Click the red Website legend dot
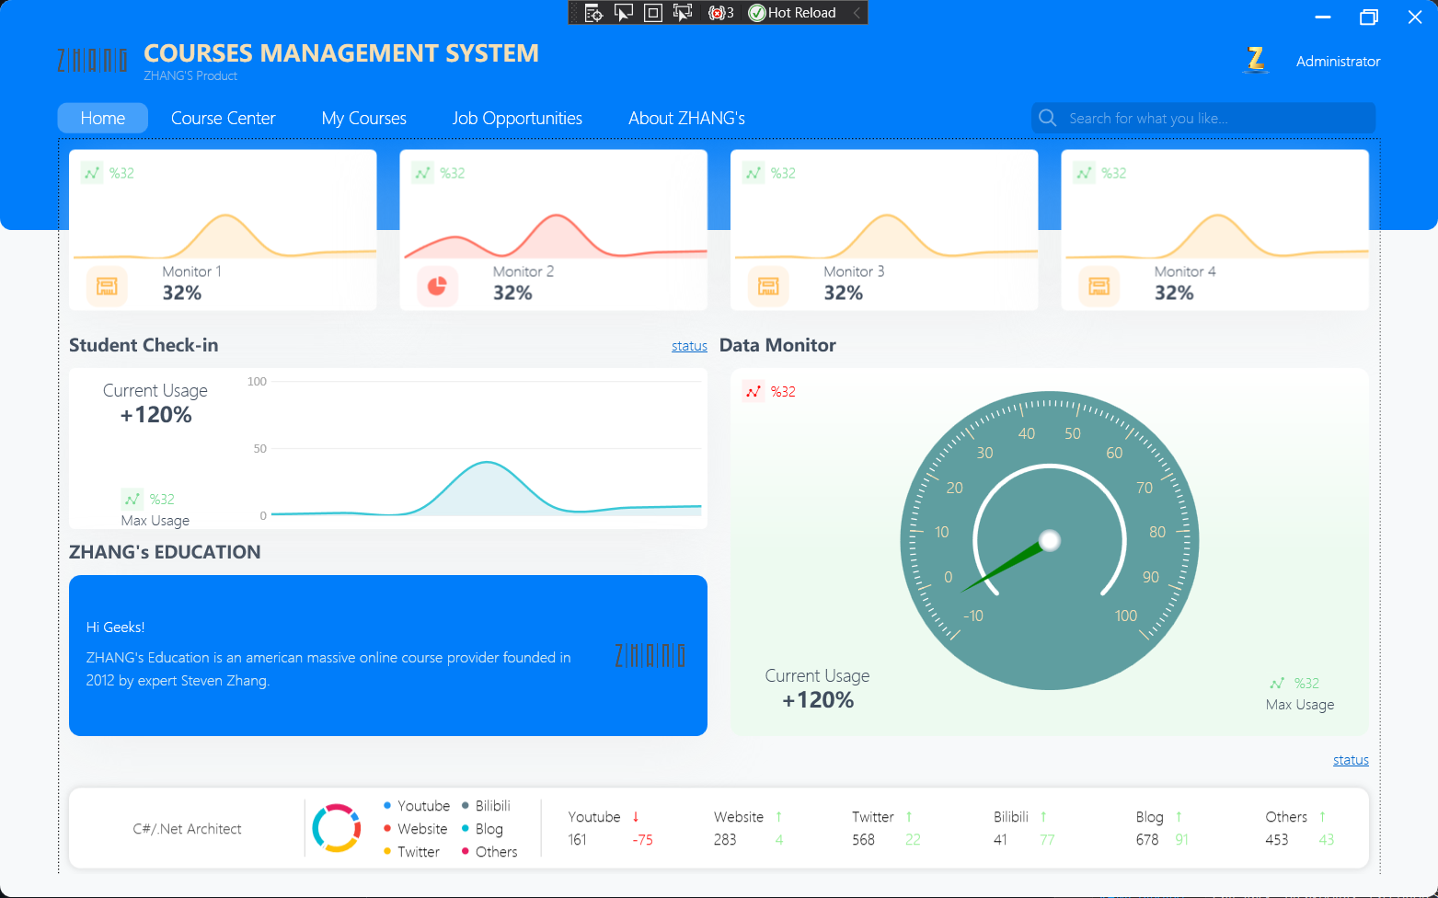1438x898 pixels. tap(387, 828)
